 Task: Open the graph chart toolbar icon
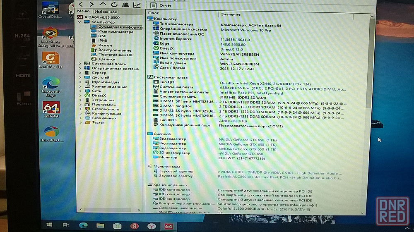point(136,5)
